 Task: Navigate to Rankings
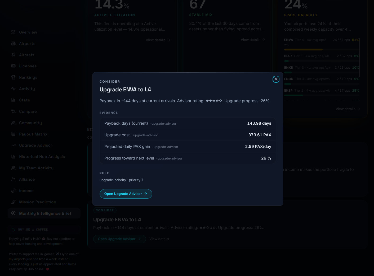tap(44, 77)
